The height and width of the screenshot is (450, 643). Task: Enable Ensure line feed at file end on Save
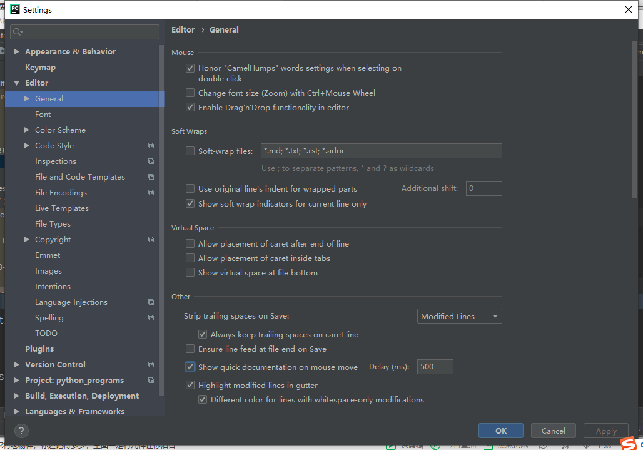(x=190, y=349)
